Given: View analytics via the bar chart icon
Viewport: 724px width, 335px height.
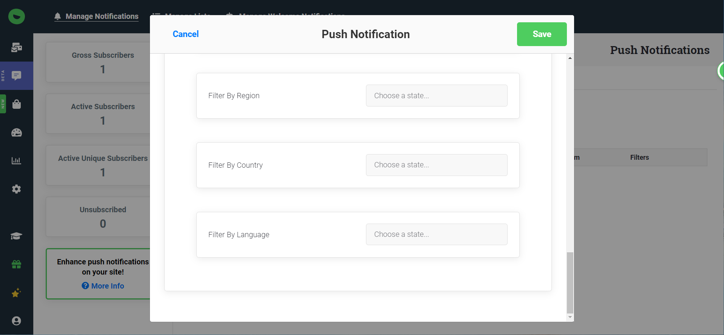Looking at the screenshot, I should click(16, 160).
